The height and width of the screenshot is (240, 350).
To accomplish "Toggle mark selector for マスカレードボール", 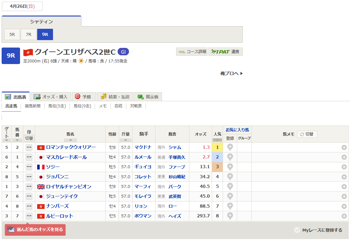I will pos(29,157).
